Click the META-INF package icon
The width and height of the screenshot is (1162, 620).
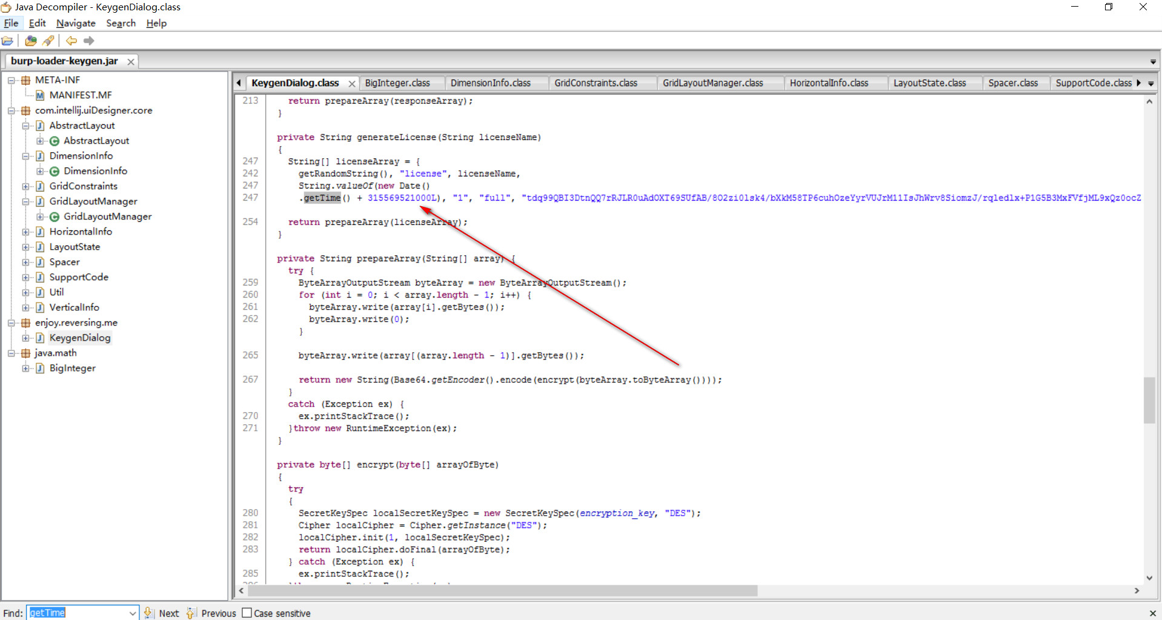point(25,80)
